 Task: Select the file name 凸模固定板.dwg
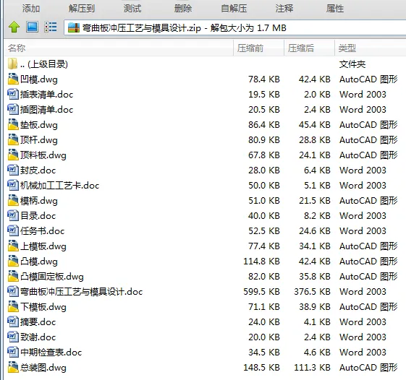52,277
